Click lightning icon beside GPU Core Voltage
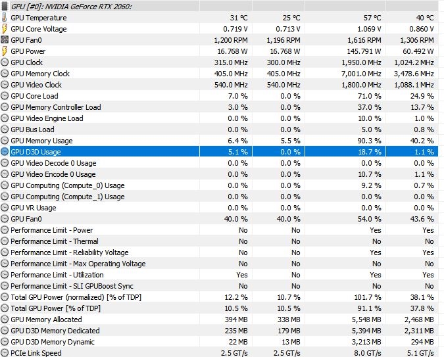This screenshot has width=444, height=357. coord(5,28)
